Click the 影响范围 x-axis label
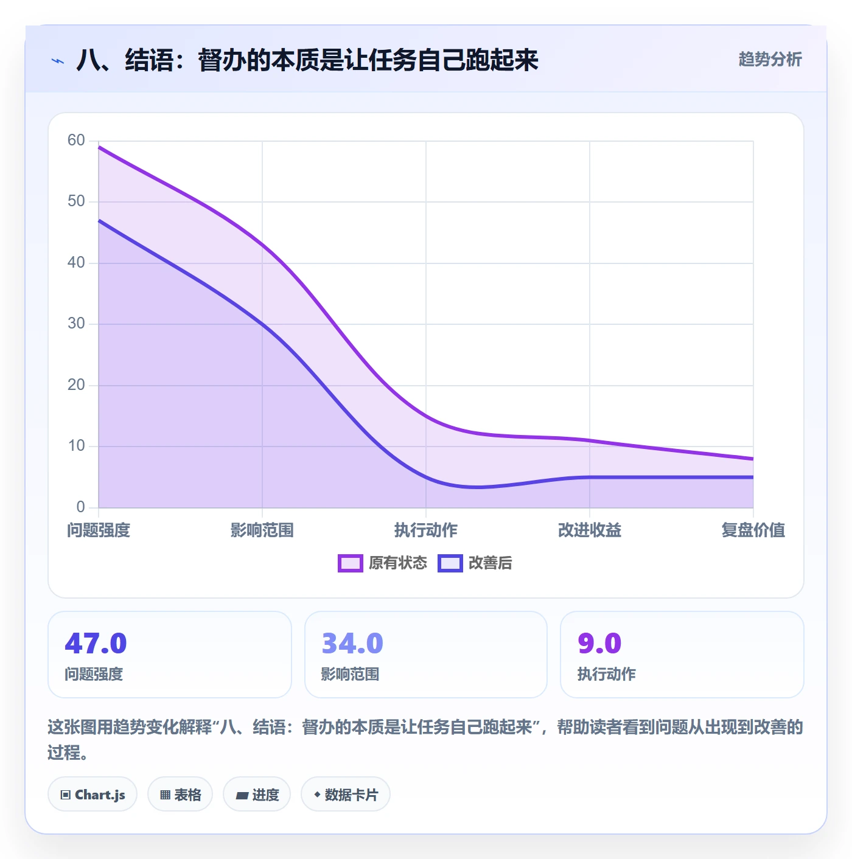 click(262, 530)
